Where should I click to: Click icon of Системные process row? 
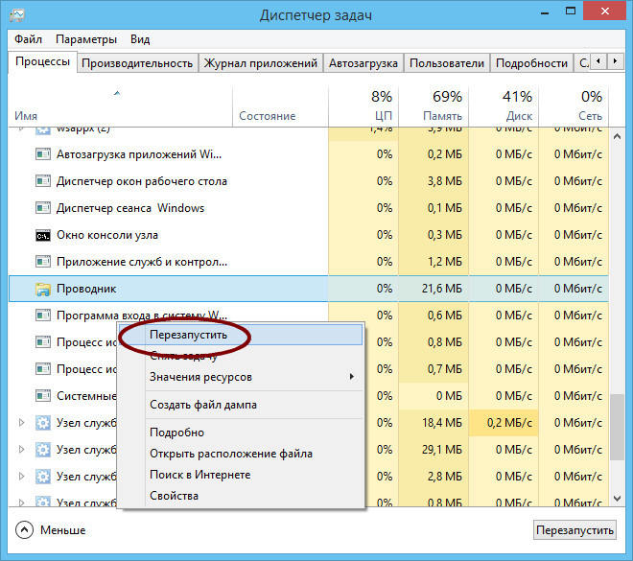point(43,396)
